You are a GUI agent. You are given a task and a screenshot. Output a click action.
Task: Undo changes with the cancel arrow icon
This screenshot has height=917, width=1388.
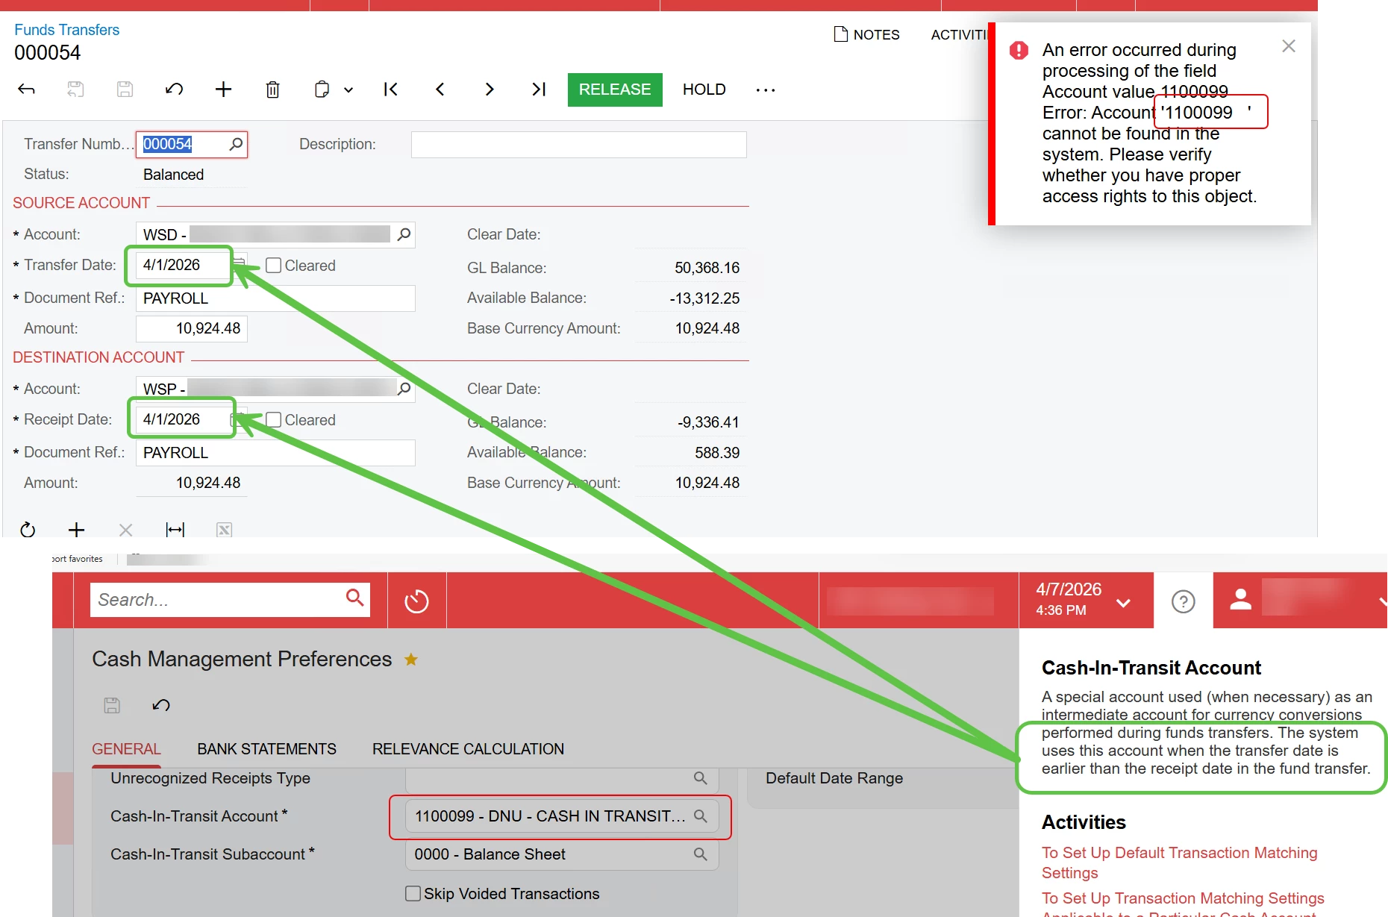click(x=174, y=90)
